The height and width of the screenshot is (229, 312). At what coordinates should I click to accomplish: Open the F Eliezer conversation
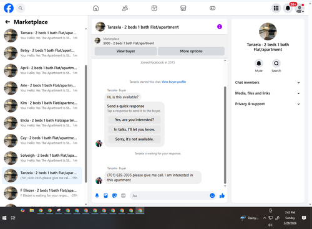42,193
